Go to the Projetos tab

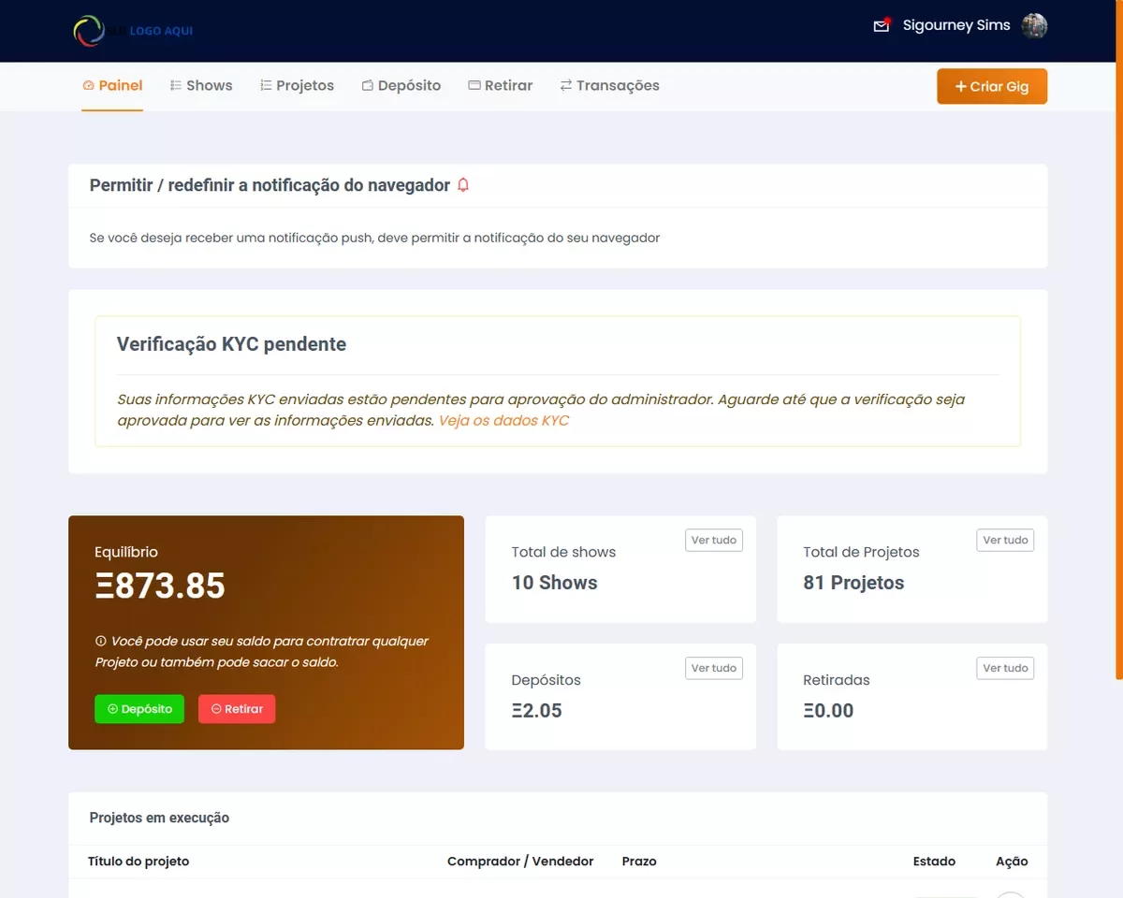coord(297,86)
